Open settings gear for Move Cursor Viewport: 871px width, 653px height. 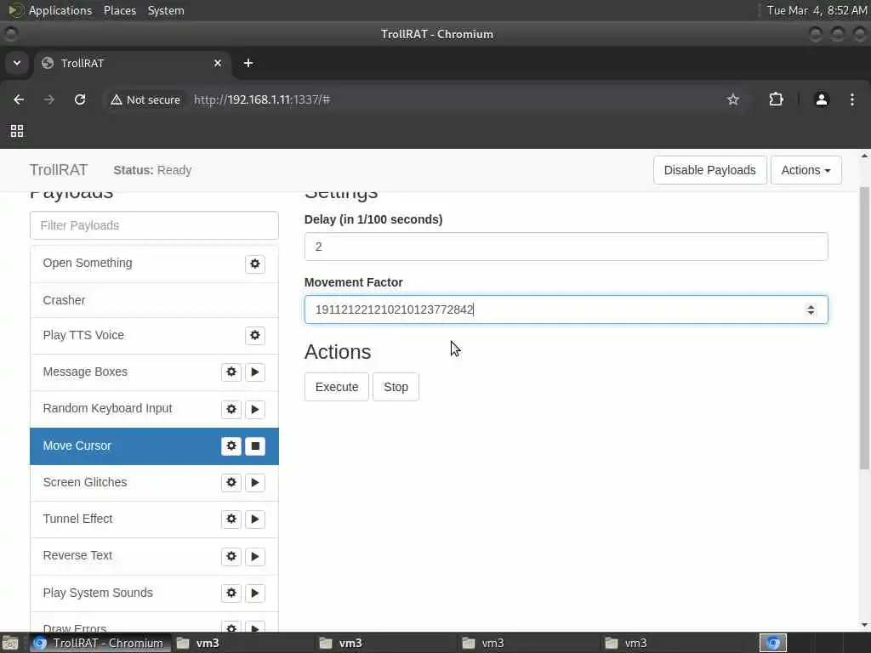tap(231, 446)
